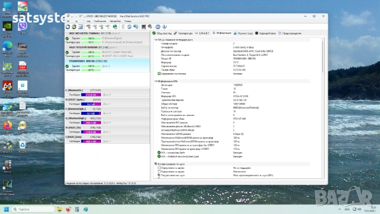
Task: Select the H: [HGST_OS] partition row
Action: point(107,130)
